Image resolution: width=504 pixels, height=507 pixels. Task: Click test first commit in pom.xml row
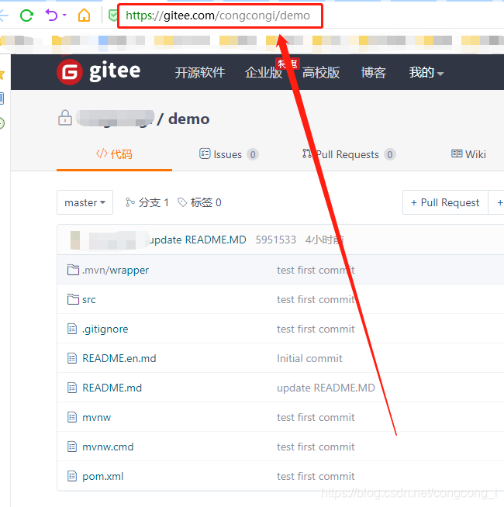pos(316,476)
